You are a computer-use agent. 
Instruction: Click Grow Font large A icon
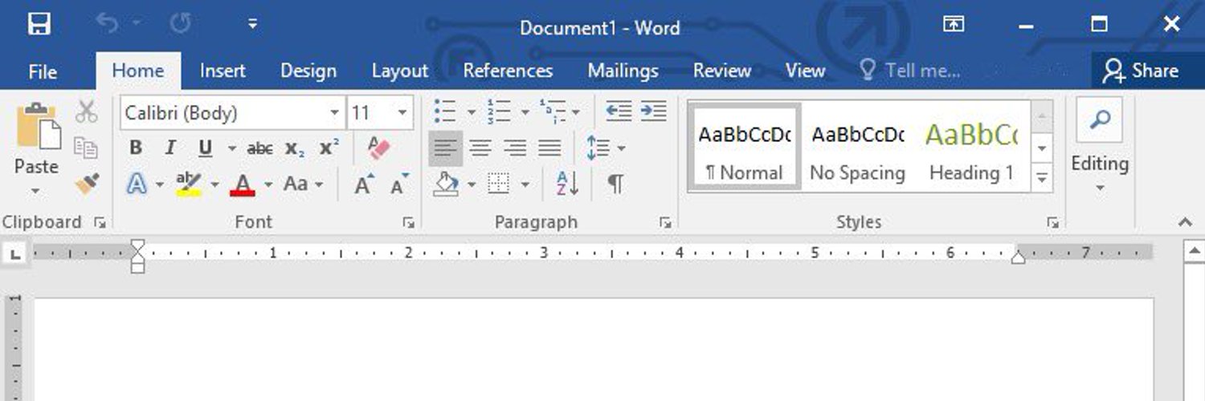click(x=364, y=185)
